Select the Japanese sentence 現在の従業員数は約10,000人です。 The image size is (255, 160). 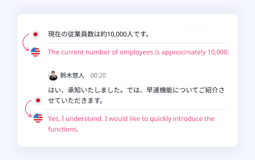coord(99,34)
